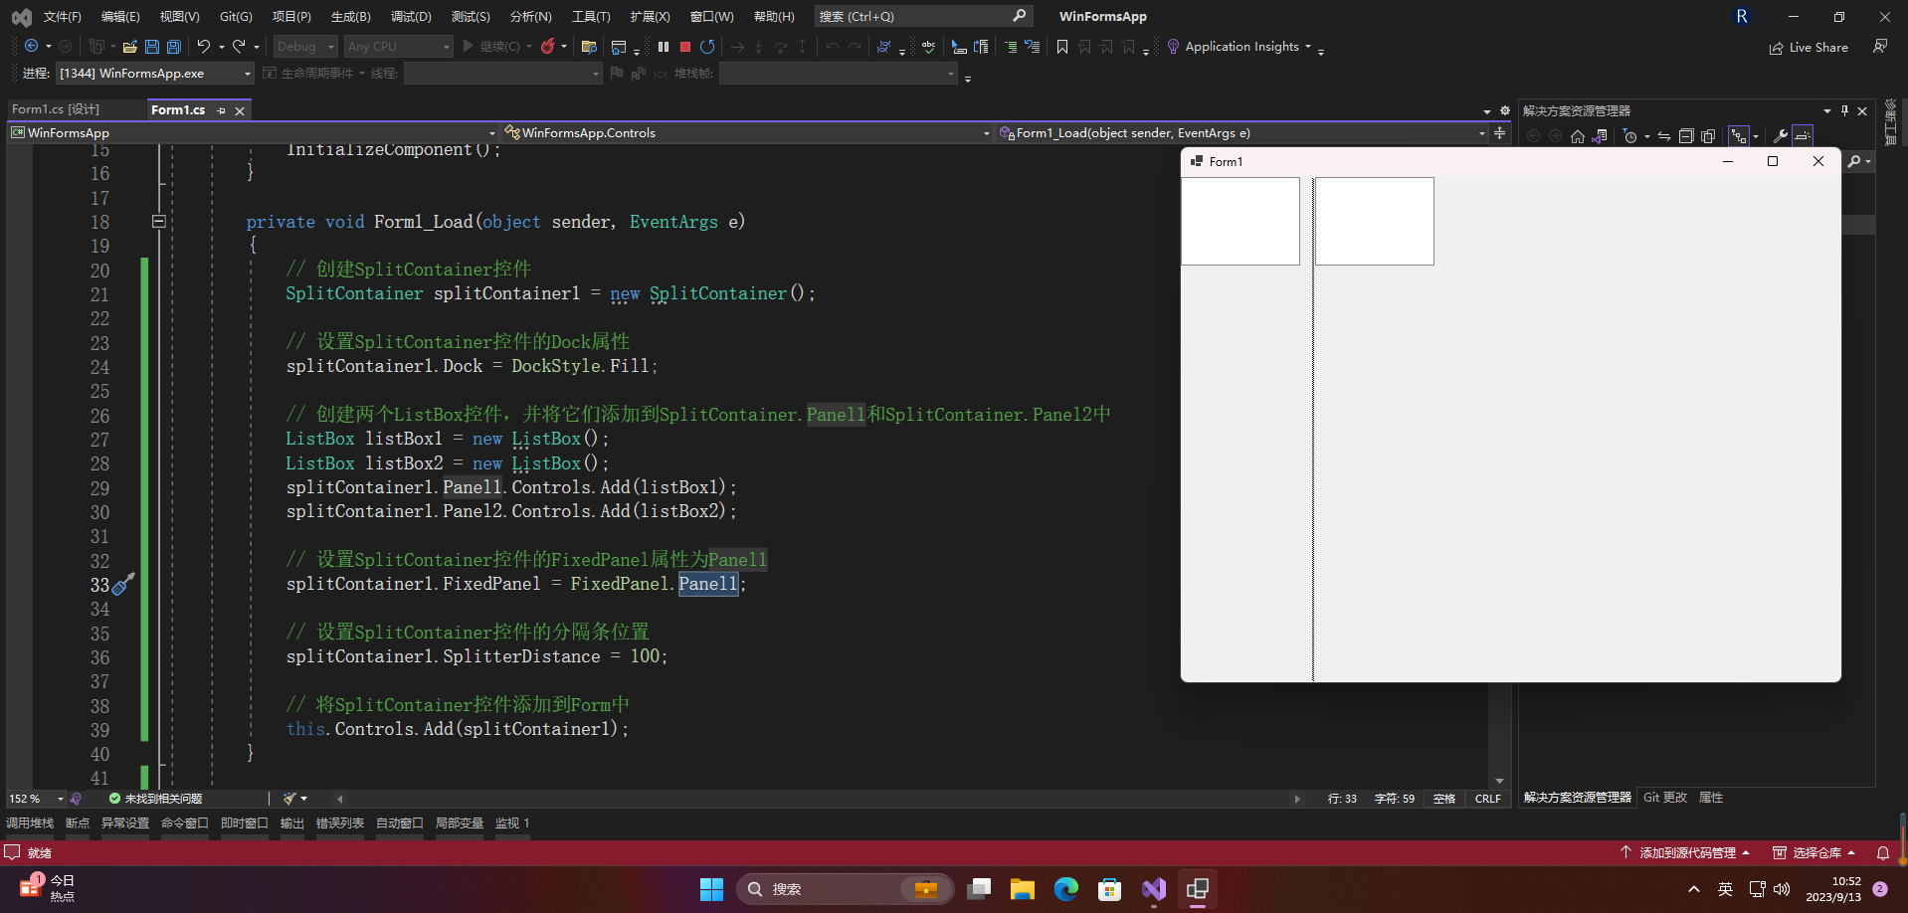Open the 调试(D) menu
Screen dimensions: 1908x913
click(411, 17)
